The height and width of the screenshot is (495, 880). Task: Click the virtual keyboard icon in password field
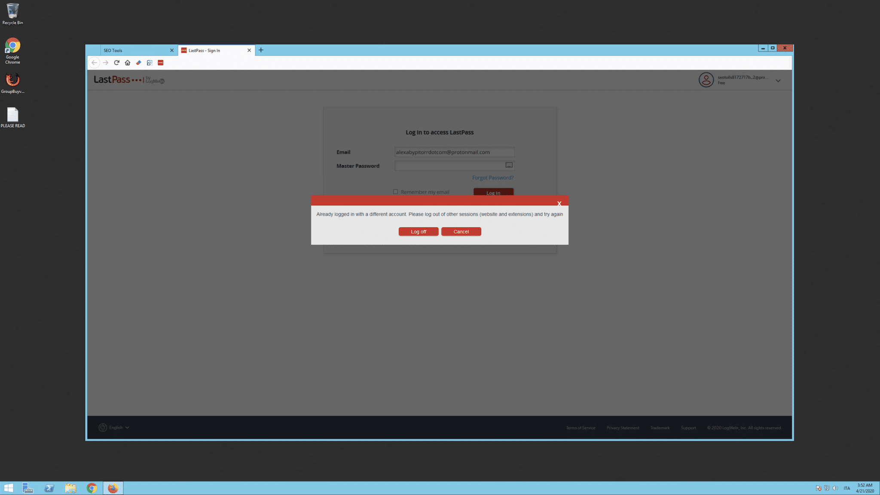click(x=509, y=165)
